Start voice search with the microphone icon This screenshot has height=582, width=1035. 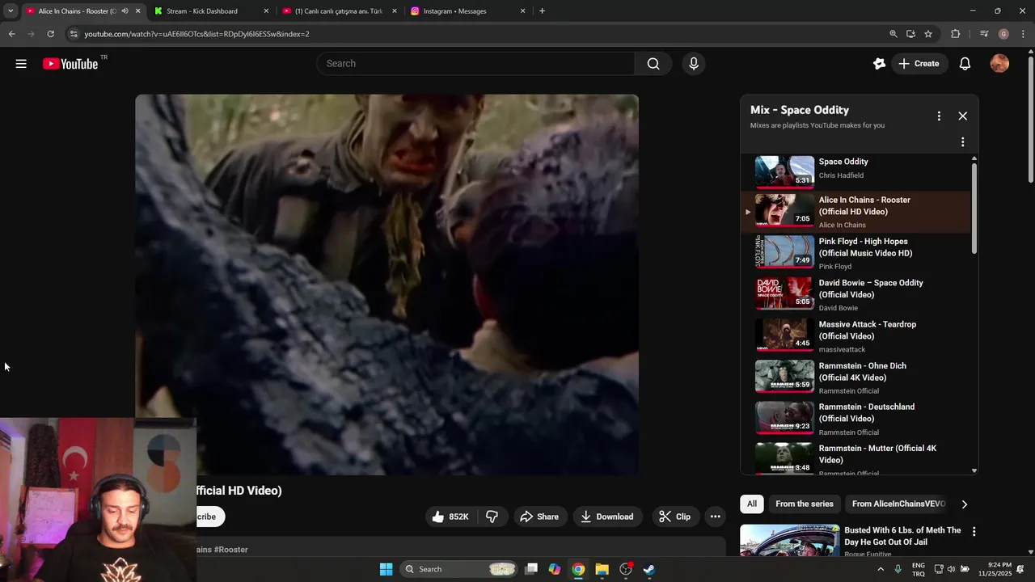click(x=694, y=64)
